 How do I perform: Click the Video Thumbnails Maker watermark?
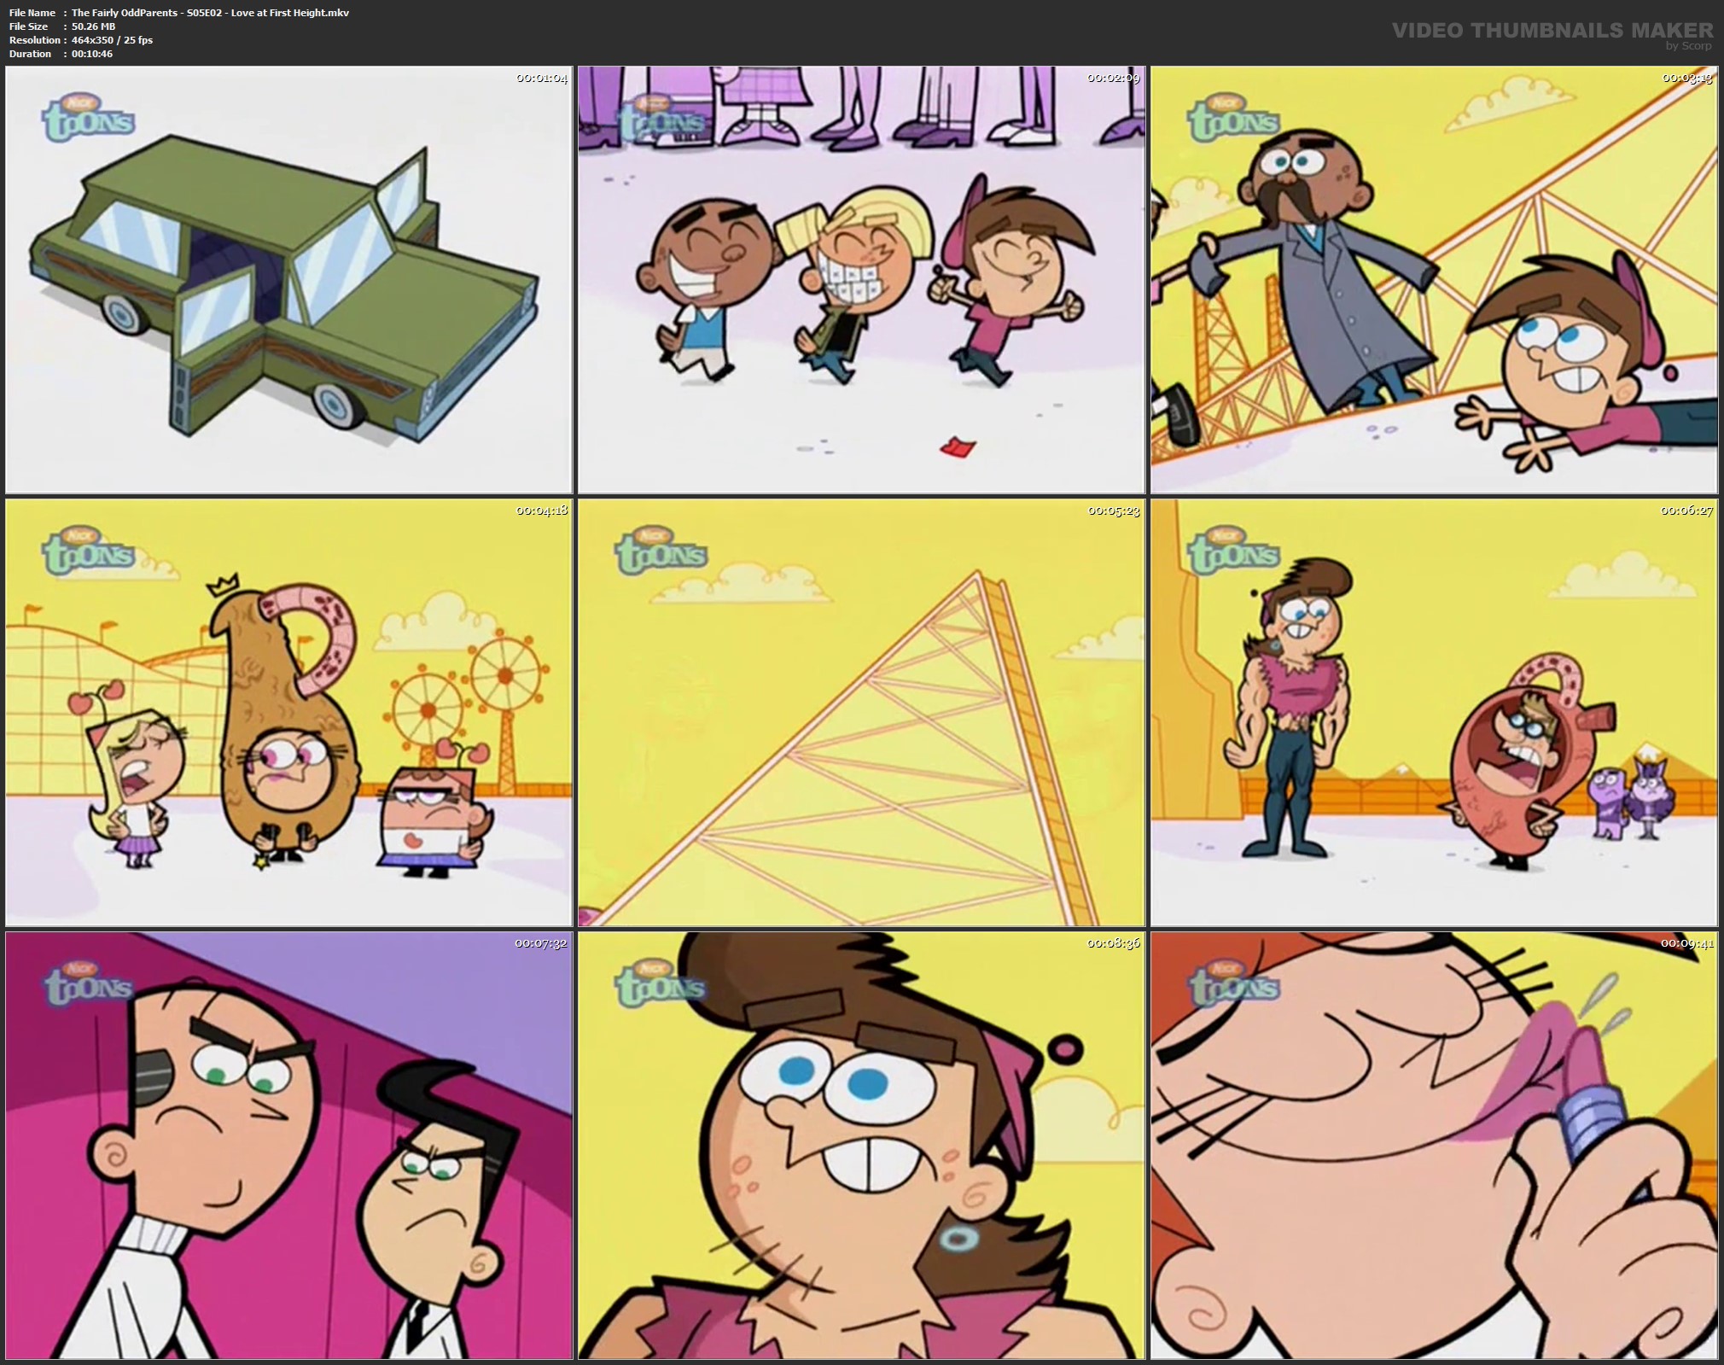[1552, 31]
